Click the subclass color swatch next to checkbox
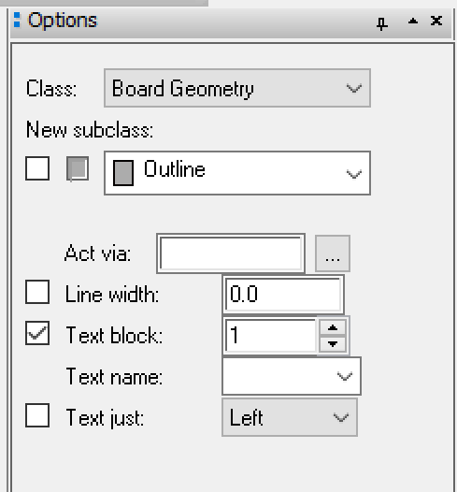 pyautogui.click(x=78, y=168)
